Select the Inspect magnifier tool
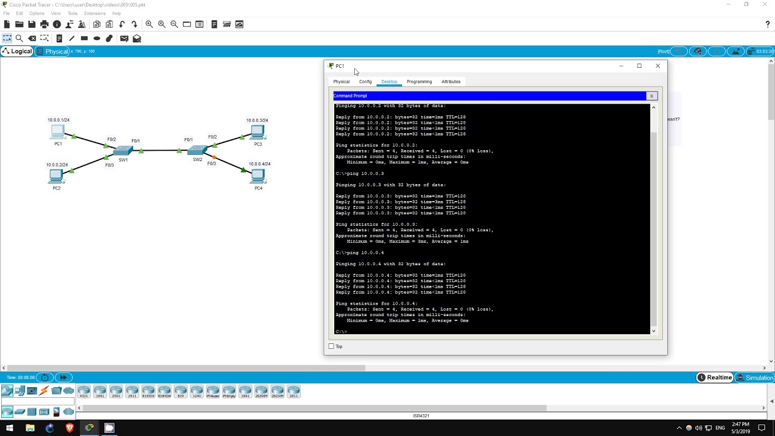The width and height of the screenshot is (775, 436). click(x=19, y=38)
